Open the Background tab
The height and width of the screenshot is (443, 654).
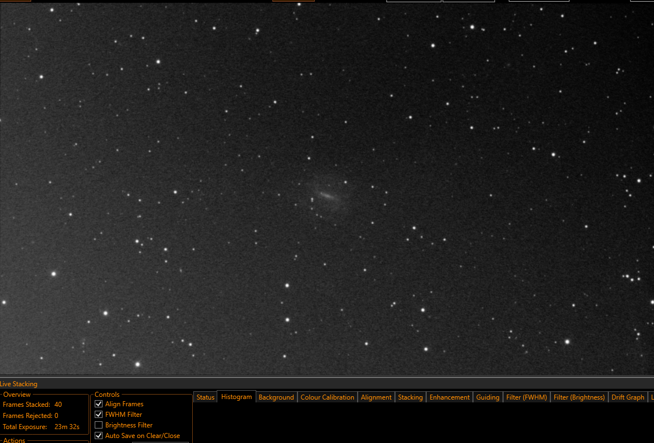pyautogui.click(x=276, y=397)
